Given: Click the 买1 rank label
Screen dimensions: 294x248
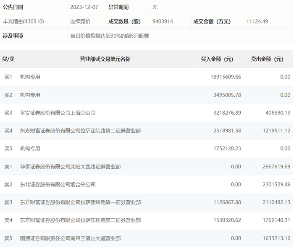Looking at the screenshot, I should (8, 77).
